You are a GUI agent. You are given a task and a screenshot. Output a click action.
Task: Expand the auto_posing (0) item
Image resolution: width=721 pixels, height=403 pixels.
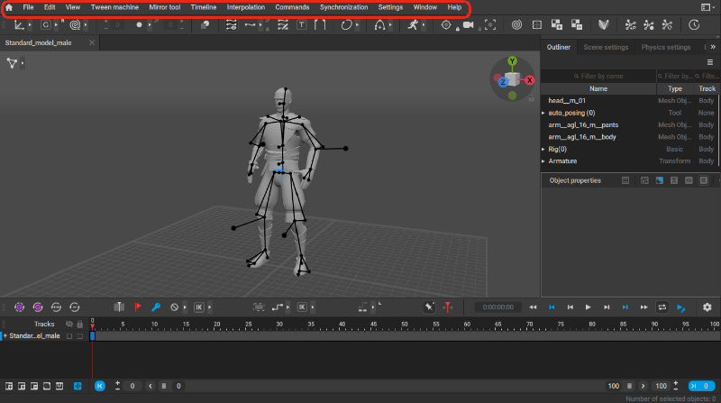(x=543, y=113)
